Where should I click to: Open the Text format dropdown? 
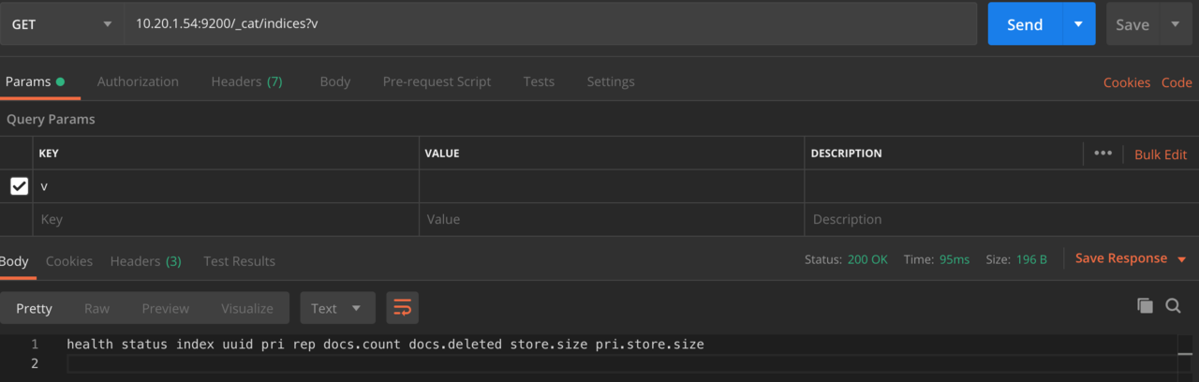(337, 308)
